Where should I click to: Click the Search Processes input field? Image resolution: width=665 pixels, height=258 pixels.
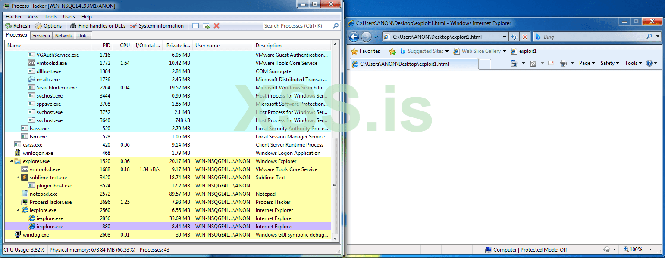point(298,26)
